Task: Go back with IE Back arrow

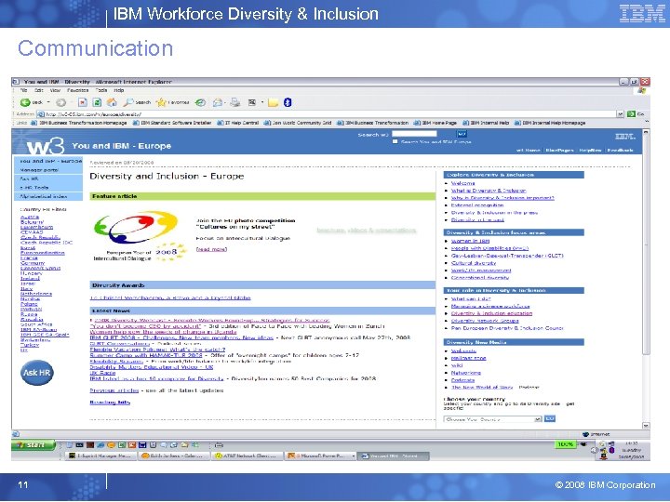Action: pos(25,102)
